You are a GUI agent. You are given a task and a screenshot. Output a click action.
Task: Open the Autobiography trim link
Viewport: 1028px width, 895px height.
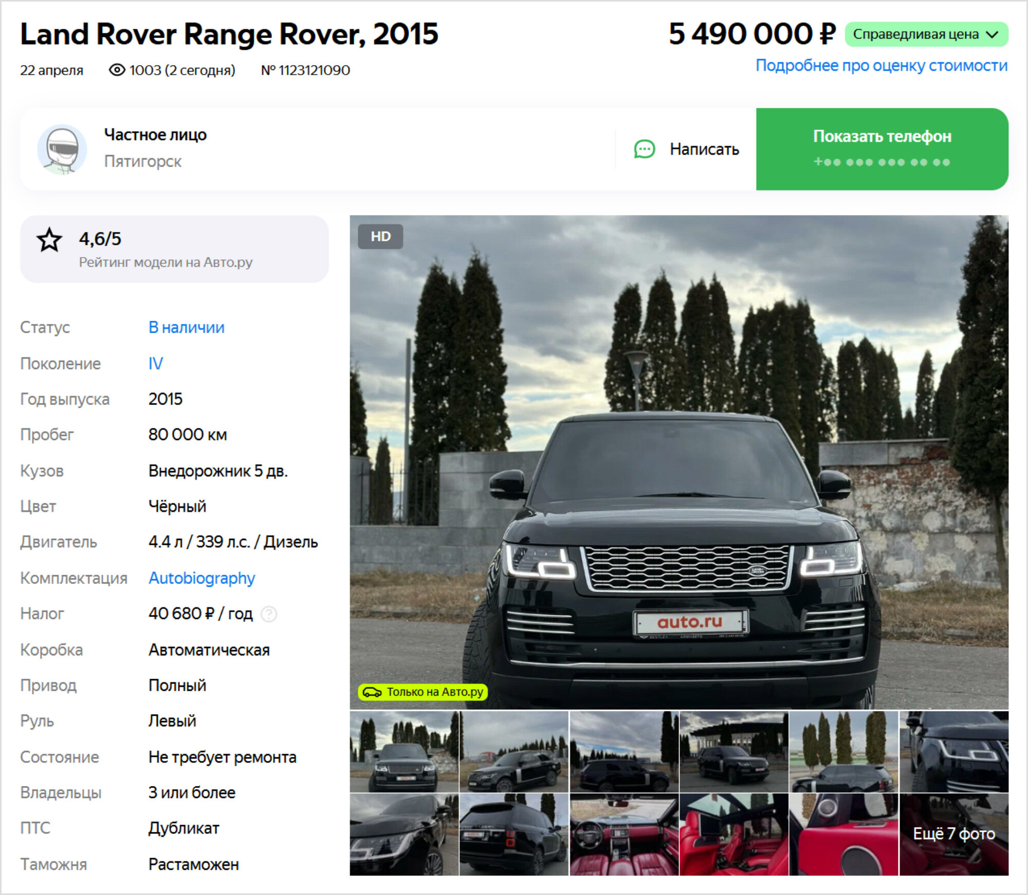coord(201,578)
